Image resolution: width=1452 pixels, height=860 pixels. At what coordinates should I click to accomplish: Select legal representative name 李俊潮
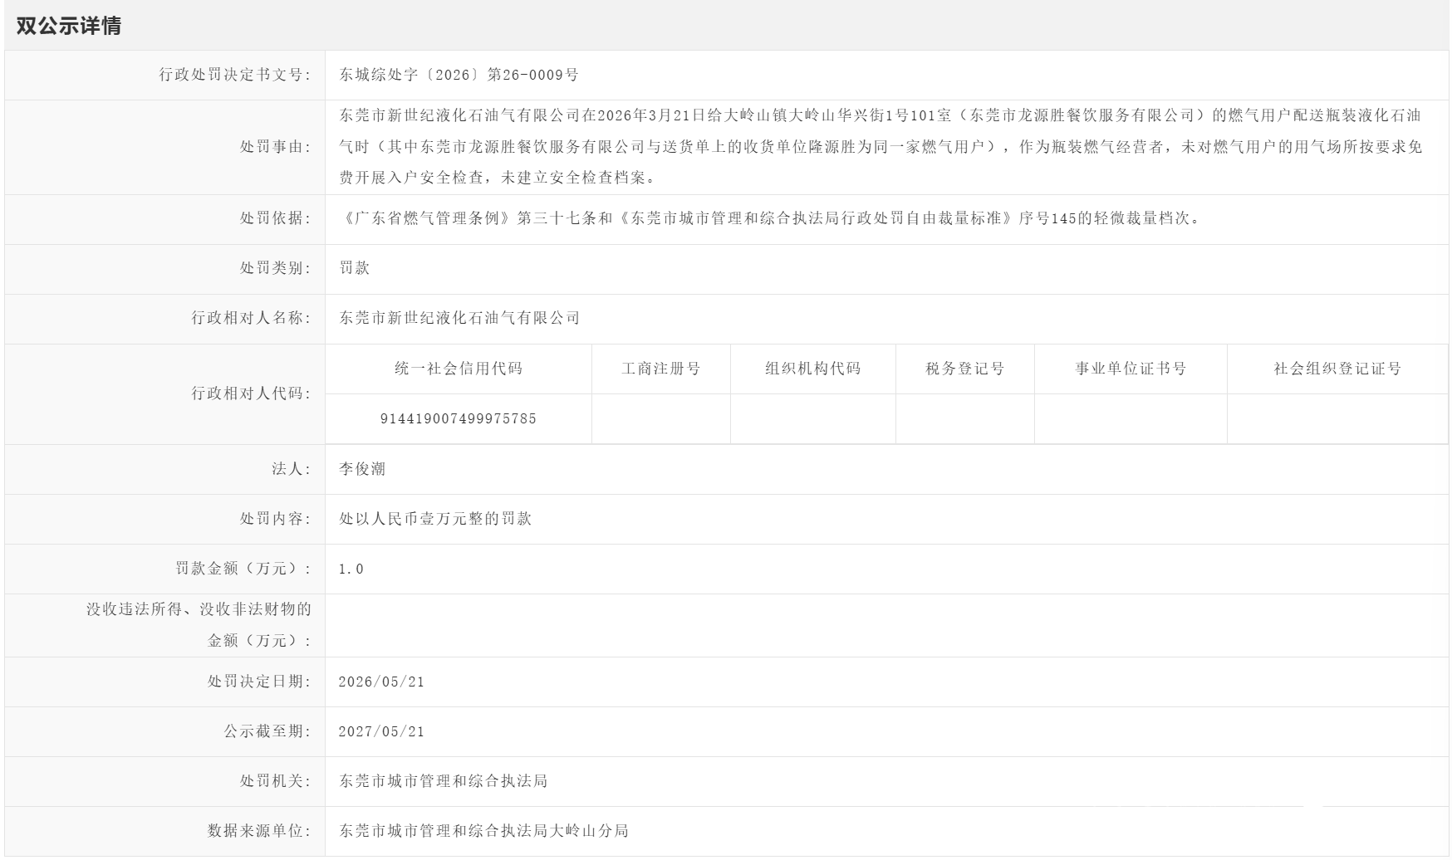(362, 469)
